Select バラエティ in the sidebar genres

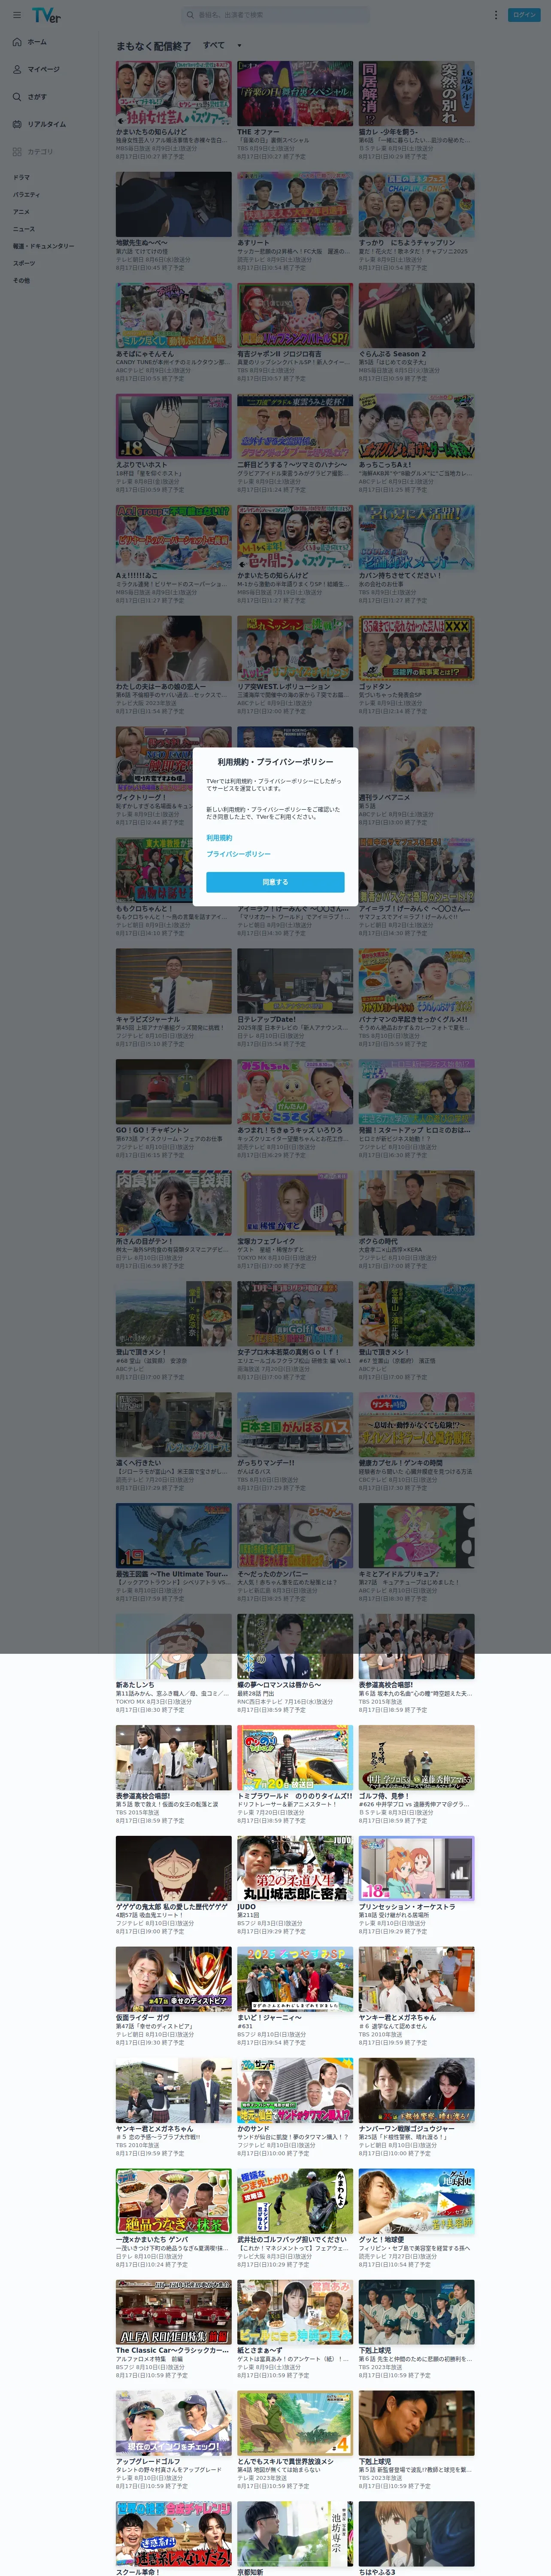(26, 194)
